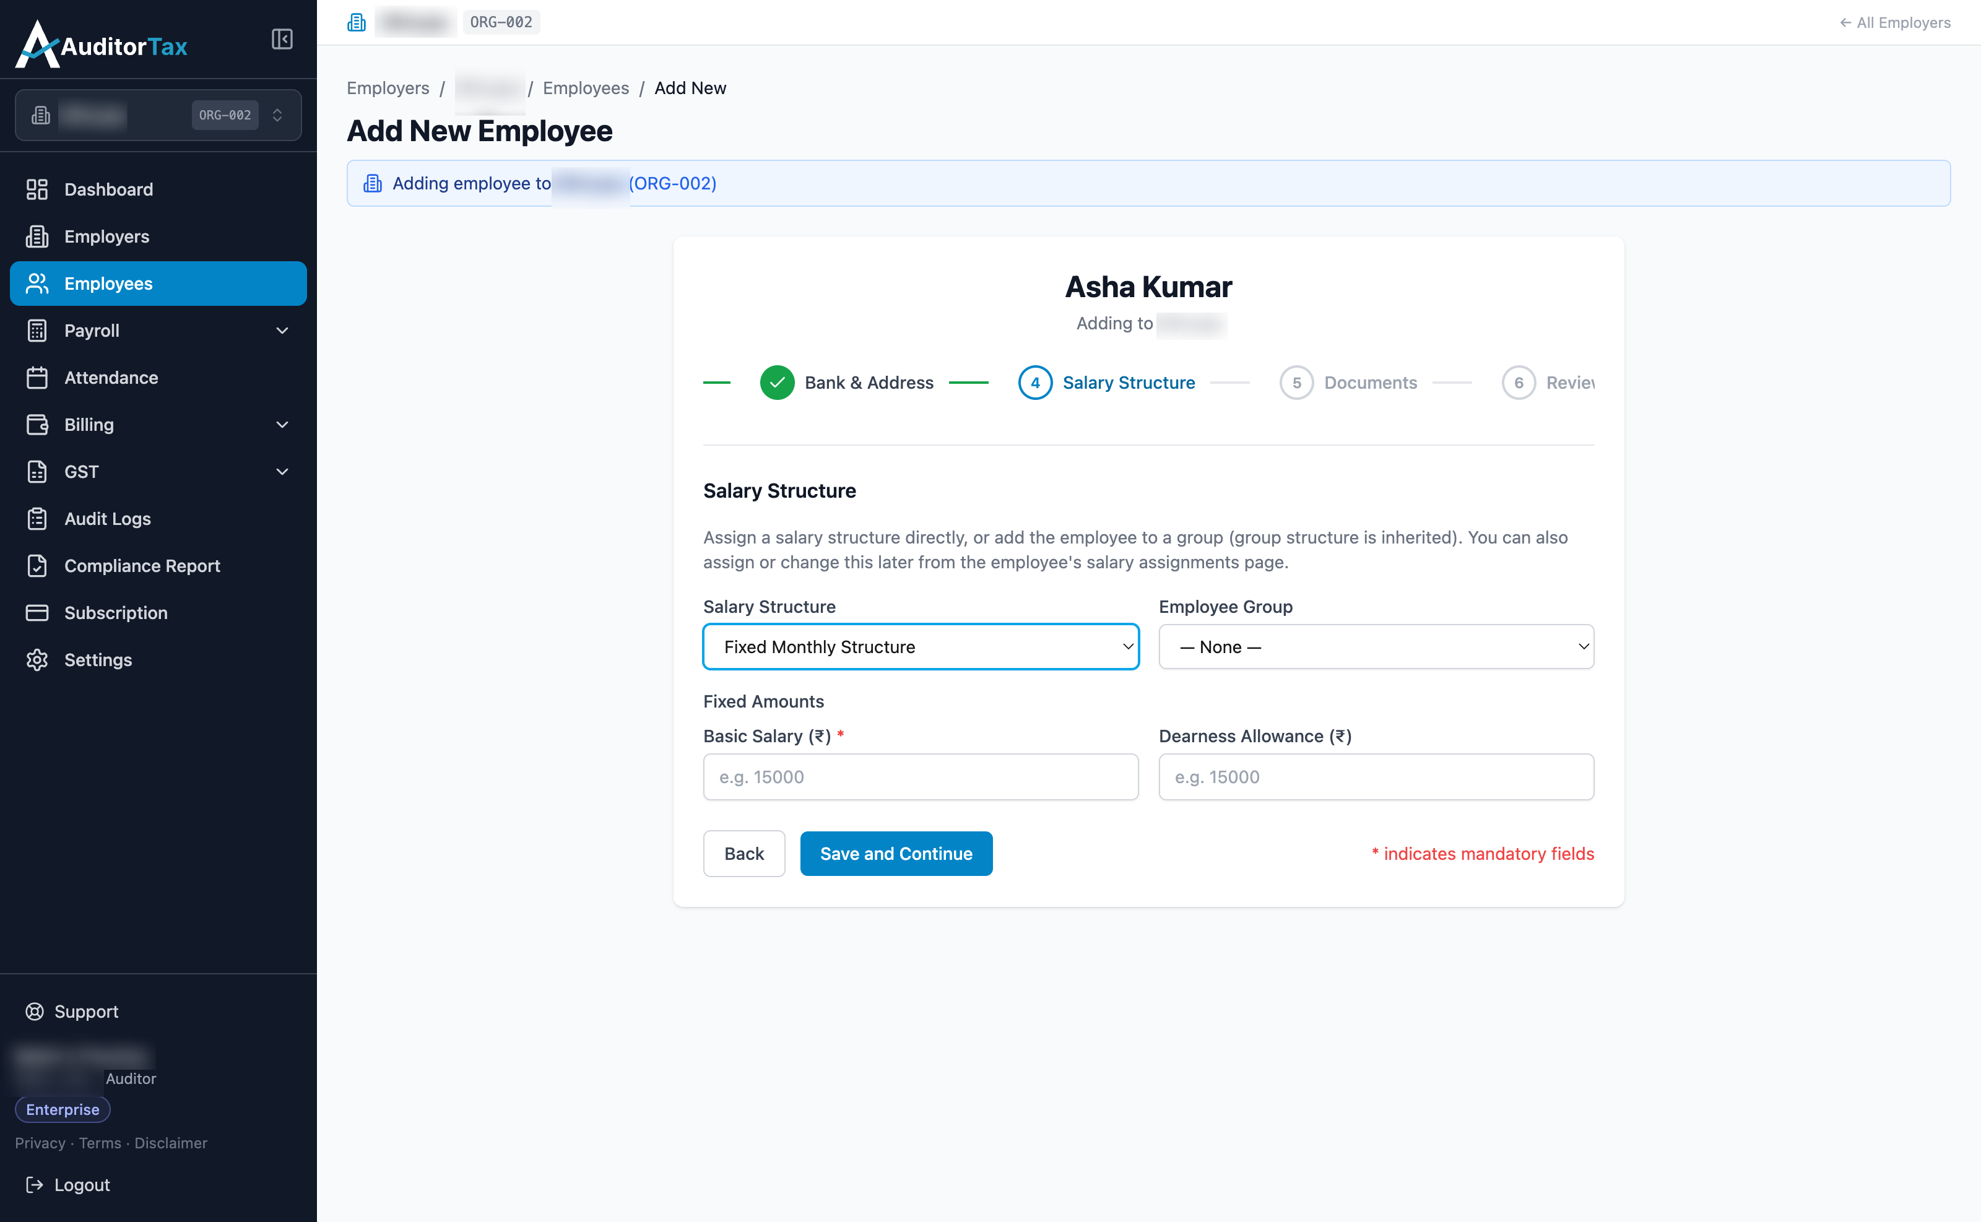Click the AuditorTax logo
Image resolution: width=1981 pixels, height=1222 pixels.
[101, 45]
